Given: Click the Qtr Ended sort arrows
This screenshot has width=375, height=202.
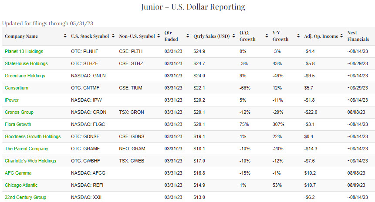Looking at the screenshot, I should click(188, 36).
